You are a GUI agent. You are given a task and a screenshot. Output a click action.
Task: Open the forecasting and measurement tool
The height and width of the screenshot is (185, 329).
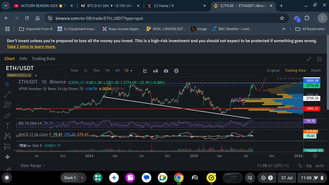coord(7,146)
